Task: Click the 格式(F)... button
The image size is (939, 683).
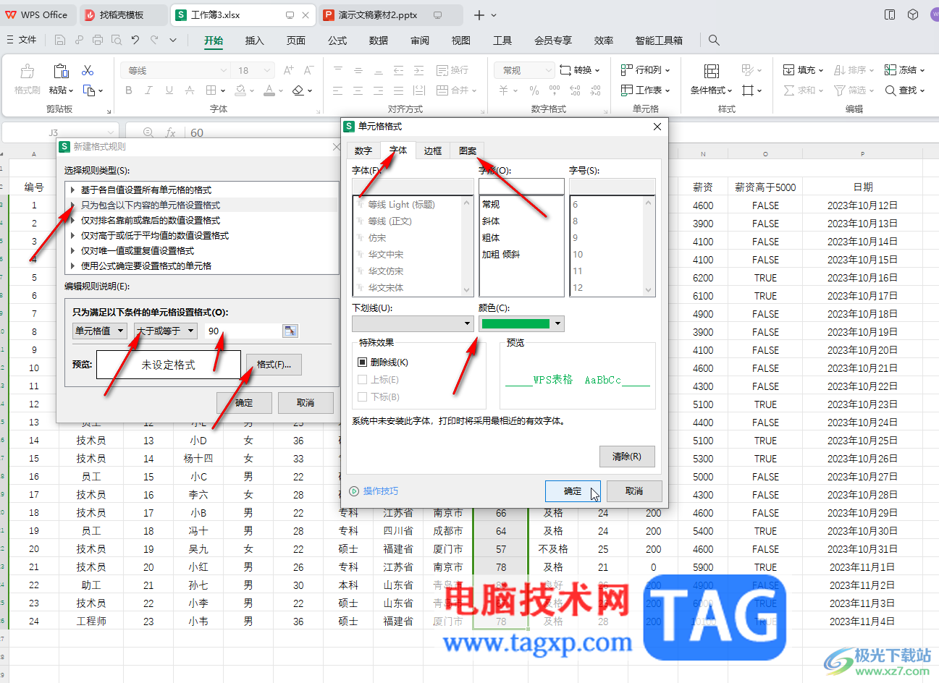Action: point(274,365)
